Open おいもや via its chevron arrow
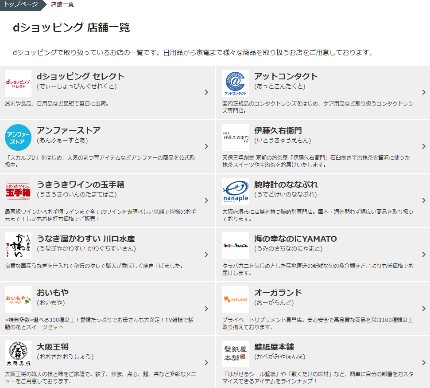430x388 pixels. [x=206, y=309]
